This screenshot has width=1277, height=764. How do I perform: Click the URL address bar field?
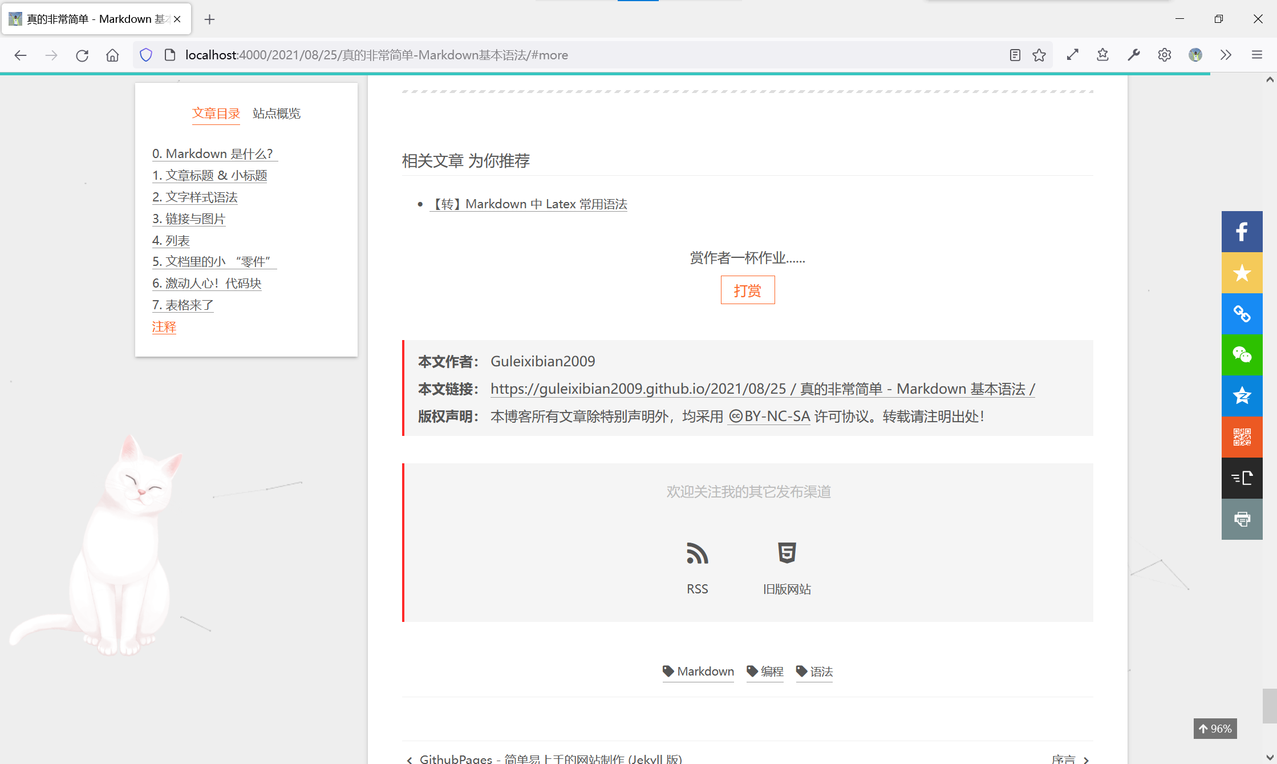pos(570,55)
